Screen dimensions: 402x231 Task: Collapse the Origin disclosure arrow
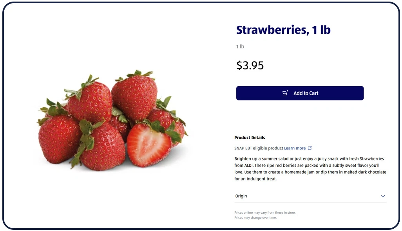click(383, 196)
